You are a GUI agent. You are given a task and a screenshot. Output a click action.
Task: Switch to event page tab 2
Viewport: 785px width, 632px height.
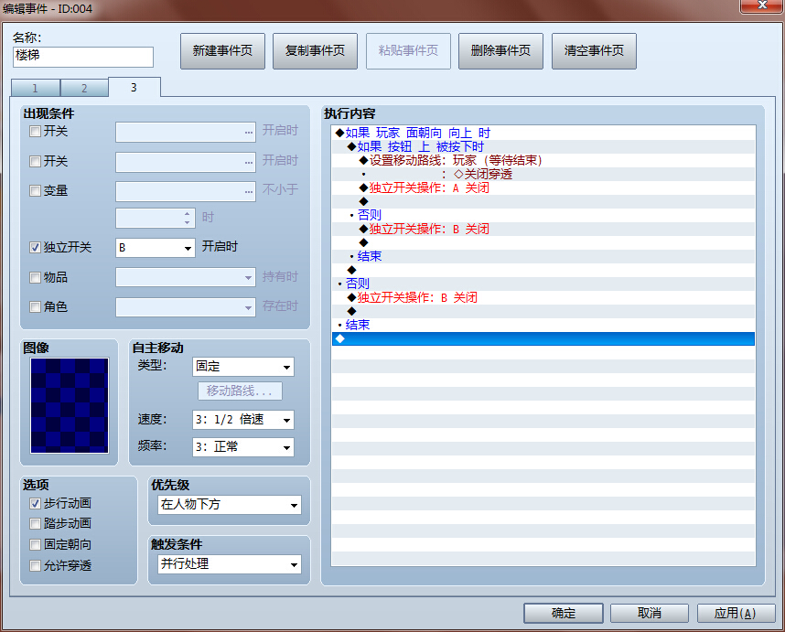[84, 88]
